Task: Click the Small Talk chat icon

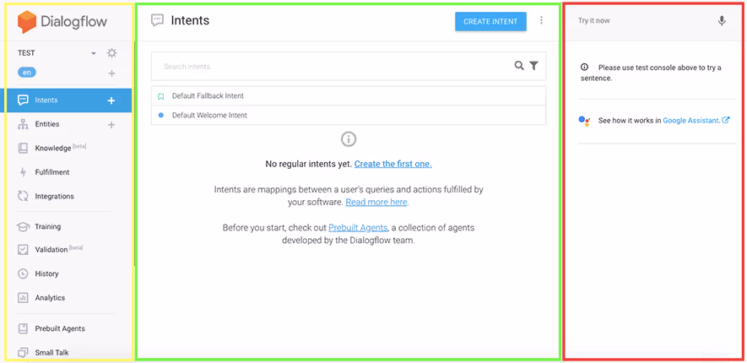Action: pos(23,353)
